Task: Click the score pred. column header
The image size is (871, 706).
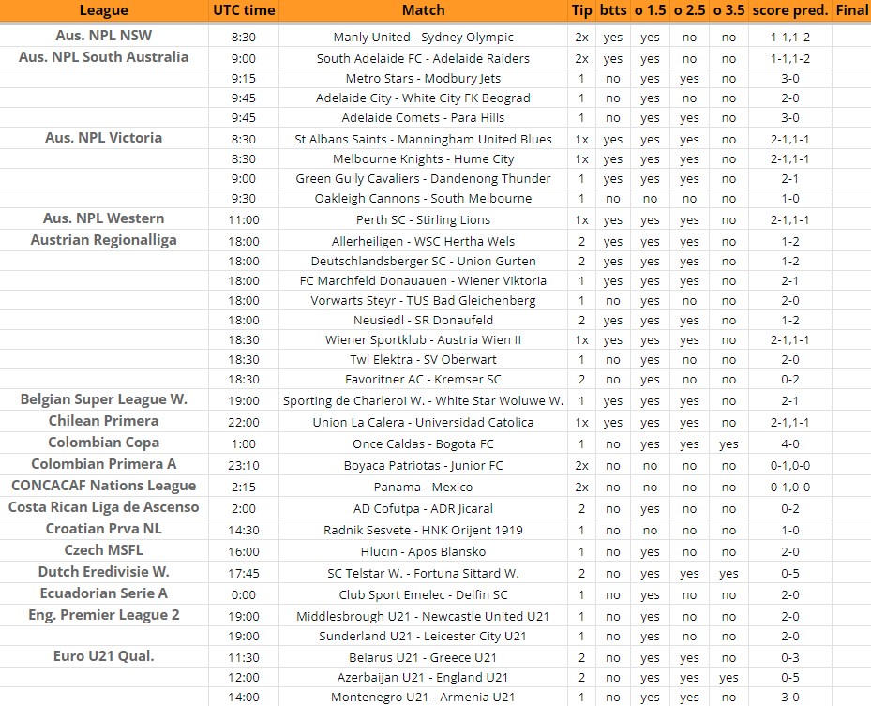Action: tap(789, 10)
